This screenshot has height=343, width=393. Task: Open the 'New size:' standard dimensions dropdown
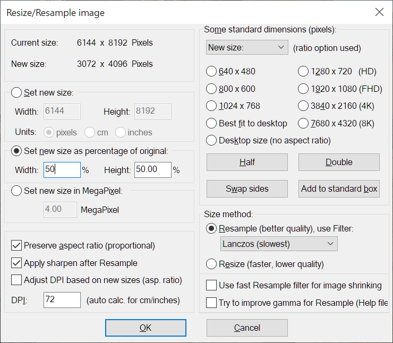247,48
